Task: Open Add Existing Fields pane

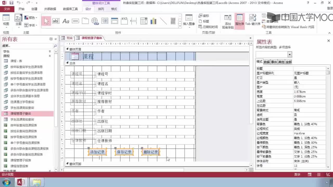Action: pyautogui.click(x=228, y=22)
